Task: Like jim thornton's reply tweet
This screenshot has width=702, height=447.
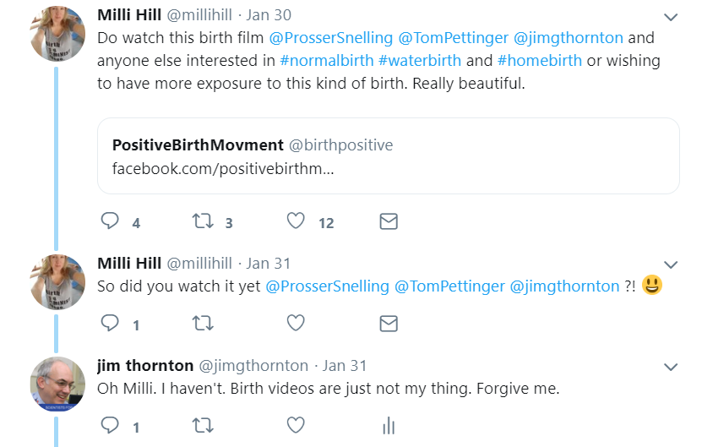Action: coord(295,424)
